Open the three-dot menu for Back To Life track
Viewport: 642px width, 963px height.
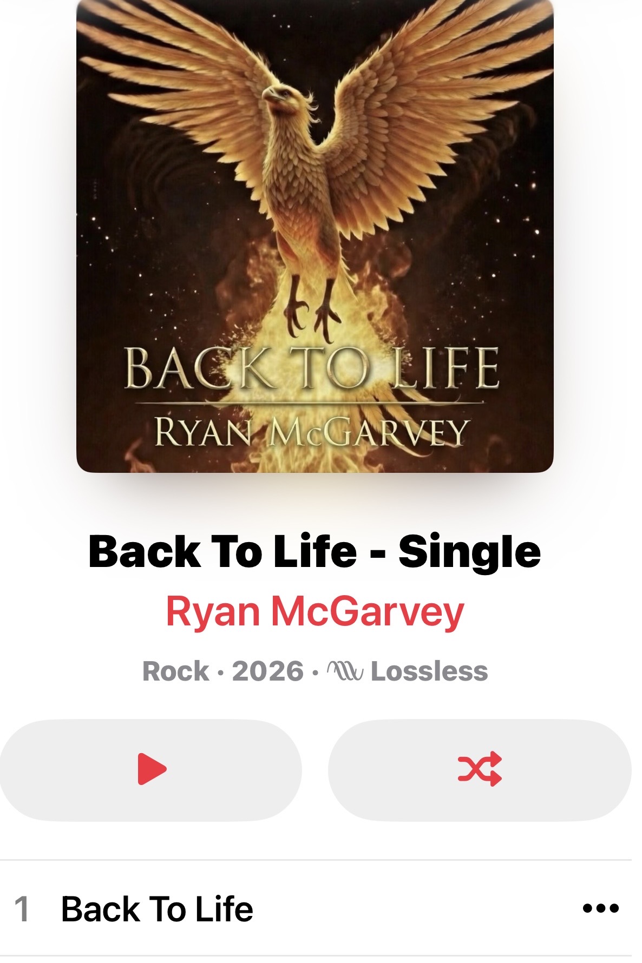point(601,908)
